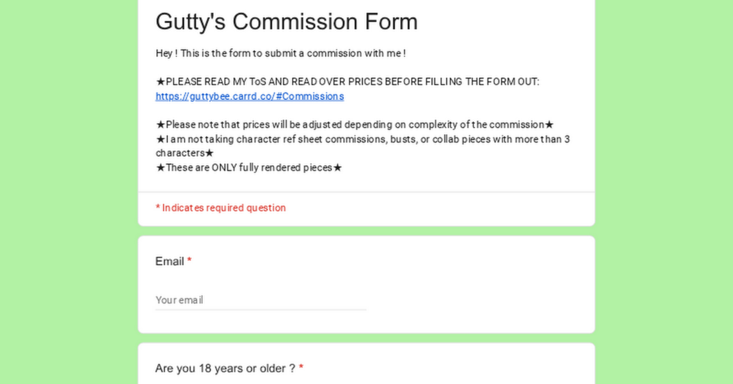Click the Gutty's Commission Form title

[286, 22]
